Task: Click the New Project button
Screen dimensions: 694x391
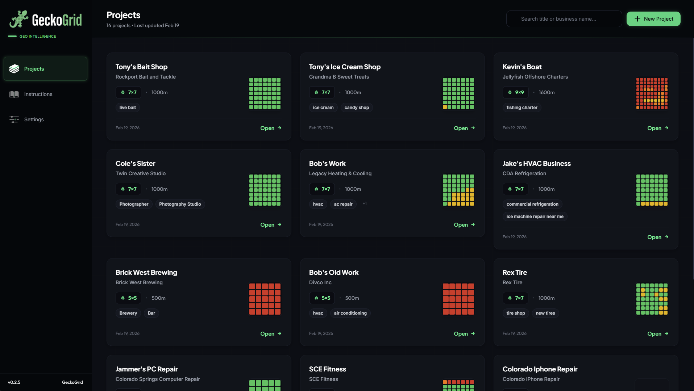Action: tap(653, 18)
